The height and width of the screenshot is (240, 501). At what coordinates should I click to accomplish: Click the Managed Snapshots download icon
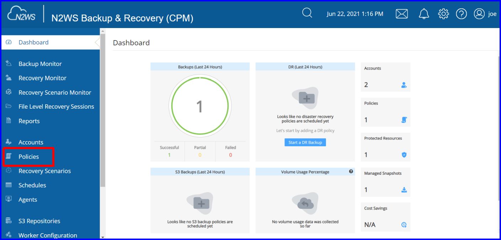click(404, 190)
